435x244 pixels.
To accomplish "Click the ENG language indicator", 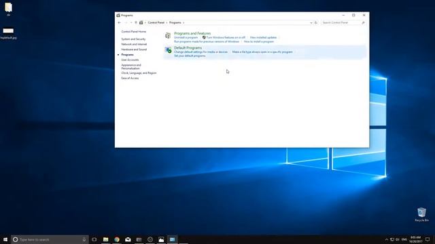I will (404, 239).
